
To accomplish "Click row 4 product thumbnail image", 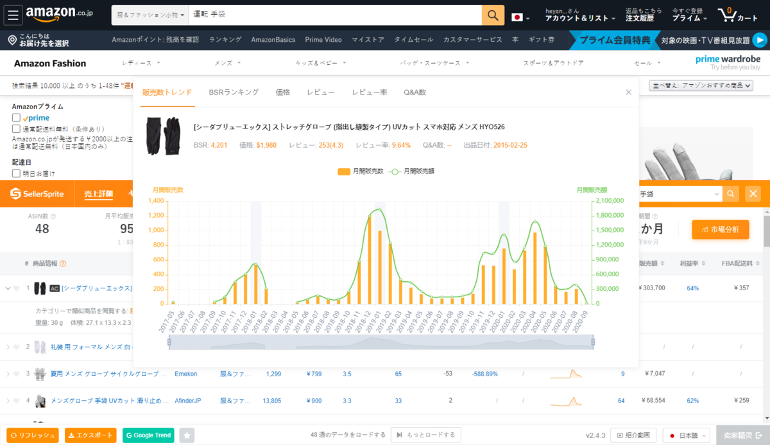I will pos(41,401).
